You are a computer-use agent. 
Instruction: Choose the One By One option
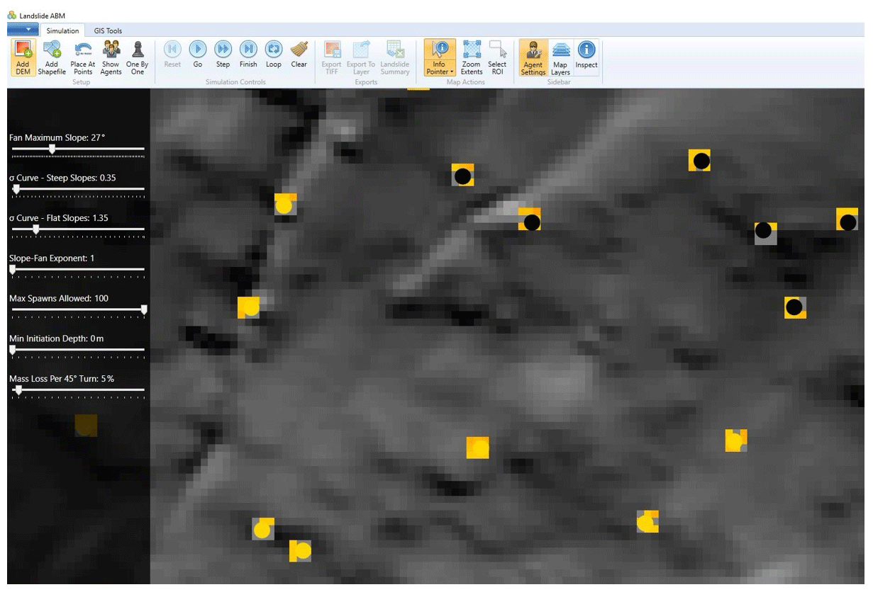[138, 57]
